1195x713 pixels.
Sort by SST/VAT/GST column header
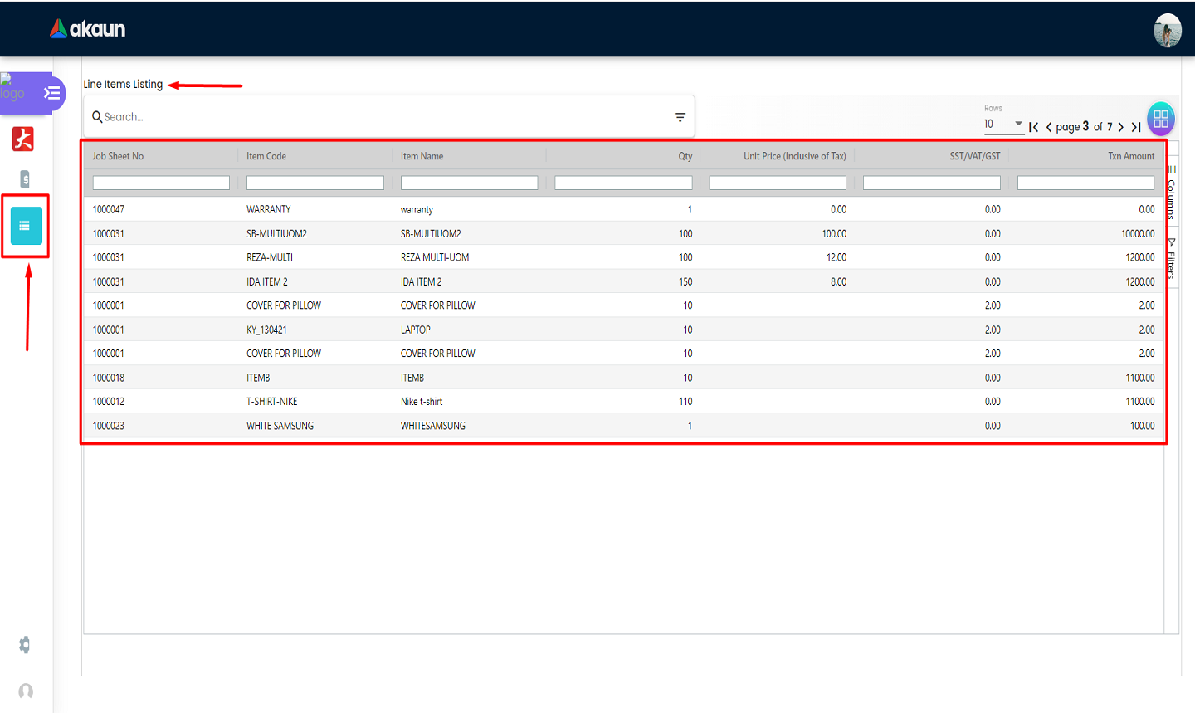coord(975,156)
